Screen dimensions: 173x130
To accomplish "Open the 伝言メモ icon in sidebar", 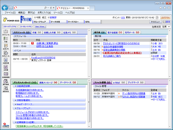I will pyautogui.click(x=6, y=47).
